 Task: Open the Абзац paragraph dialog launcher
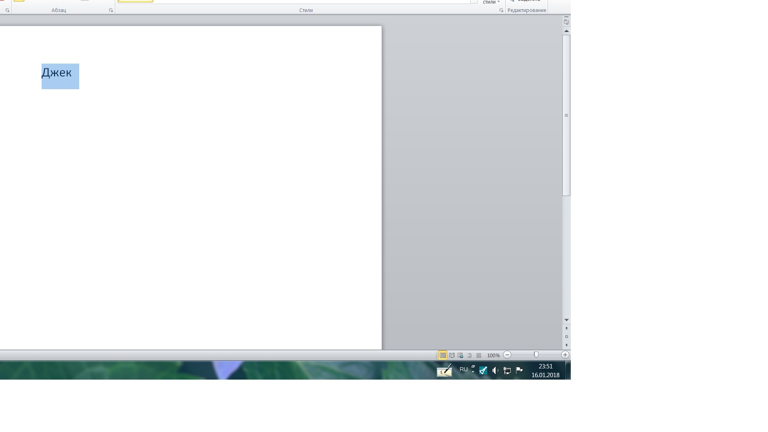111,10
